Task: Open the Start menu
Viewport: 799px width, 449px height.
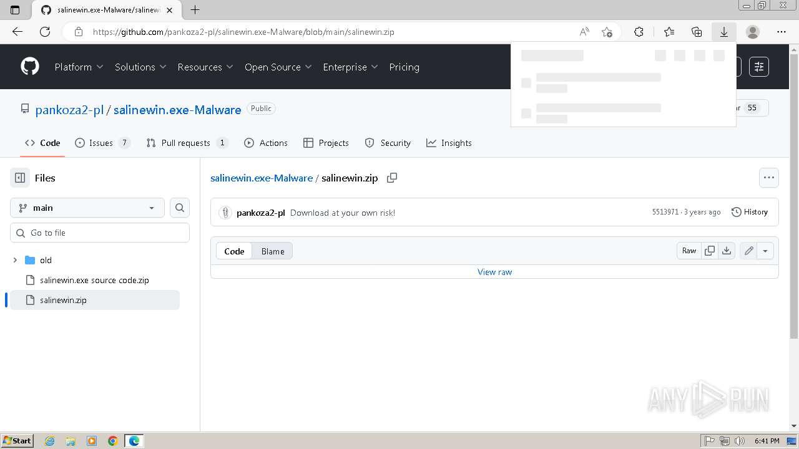Action: click(17, 441)
